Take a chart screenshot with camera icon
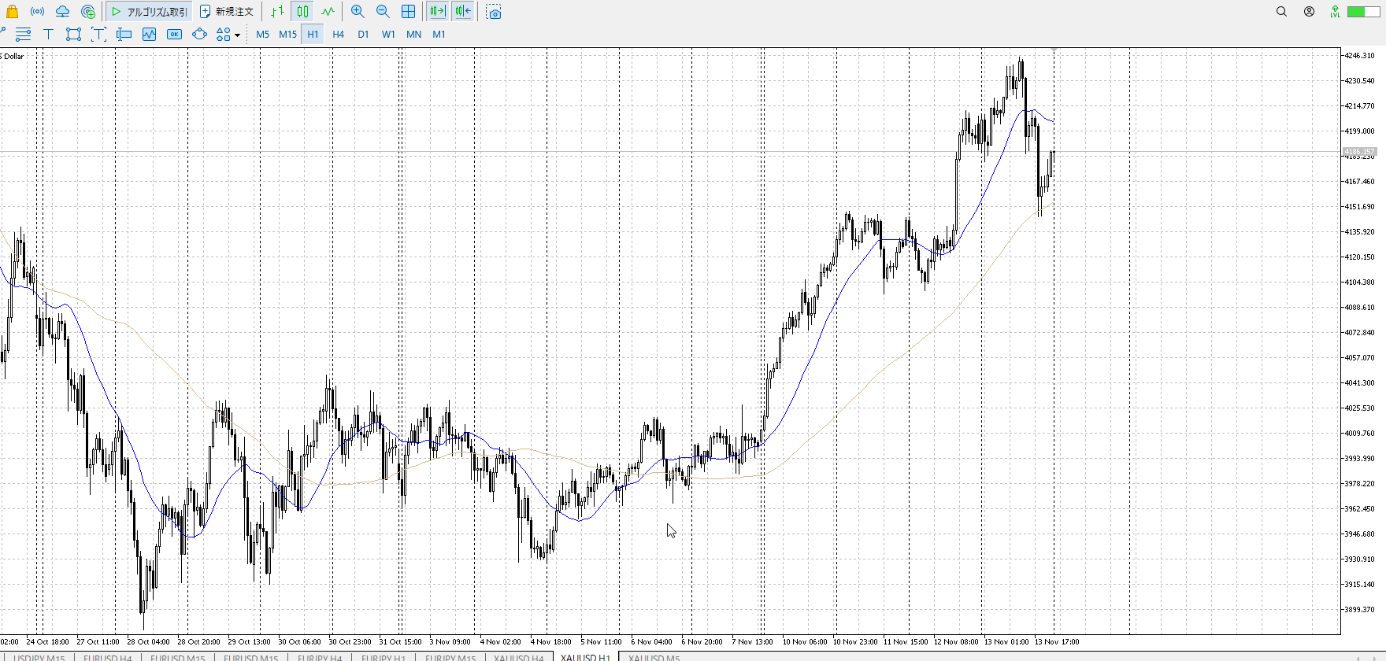Image resolution: width=1386 pixels, height=661 pixels. point(494,12)
